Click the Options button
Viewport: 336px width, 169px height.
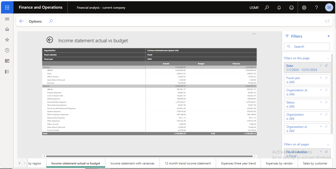(x=35, y=21)
